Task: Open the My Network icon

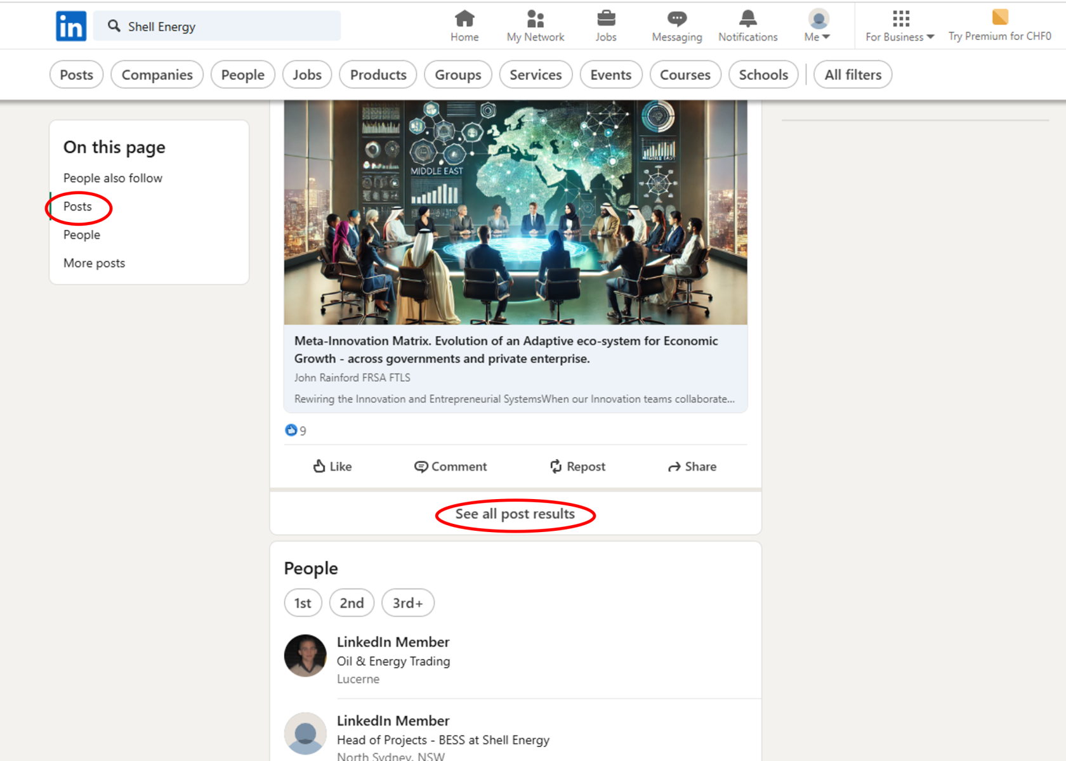Action: (536, 18)
